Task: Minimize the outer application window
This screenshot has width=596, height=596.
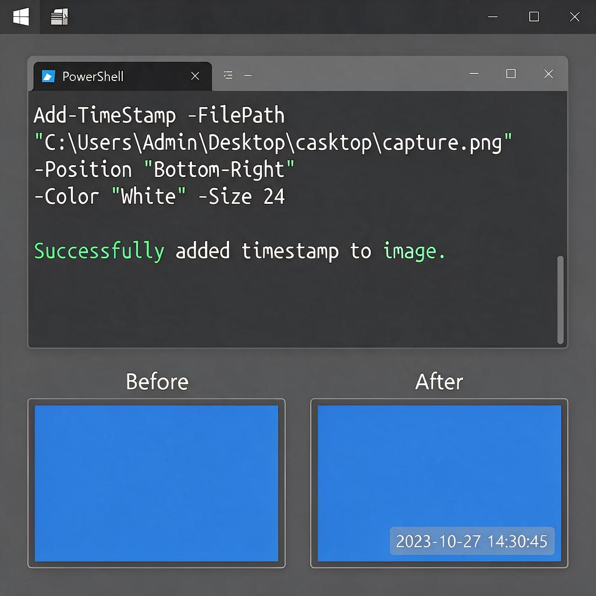Action: pyautogui.click(x=493, y=17)
